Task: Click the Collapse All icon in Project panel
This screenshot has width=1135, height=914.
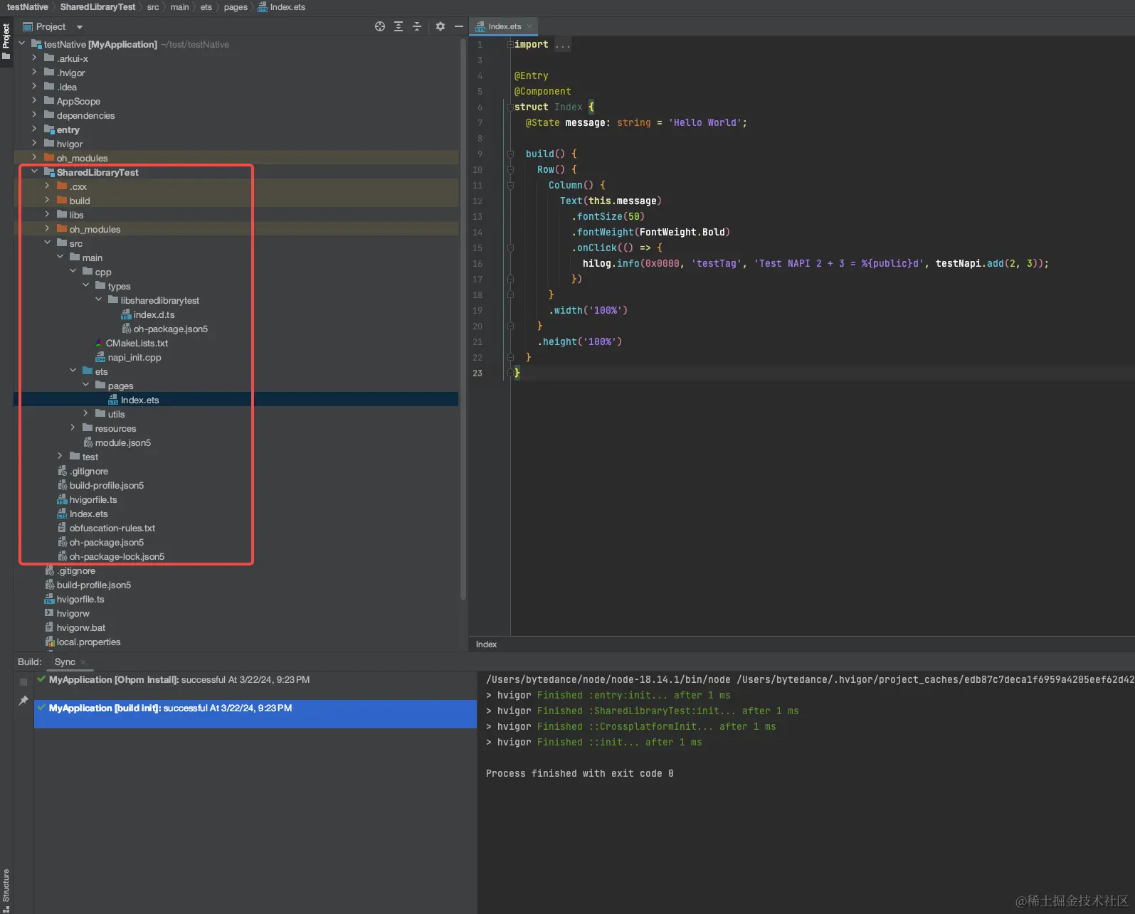Action: 417,26
